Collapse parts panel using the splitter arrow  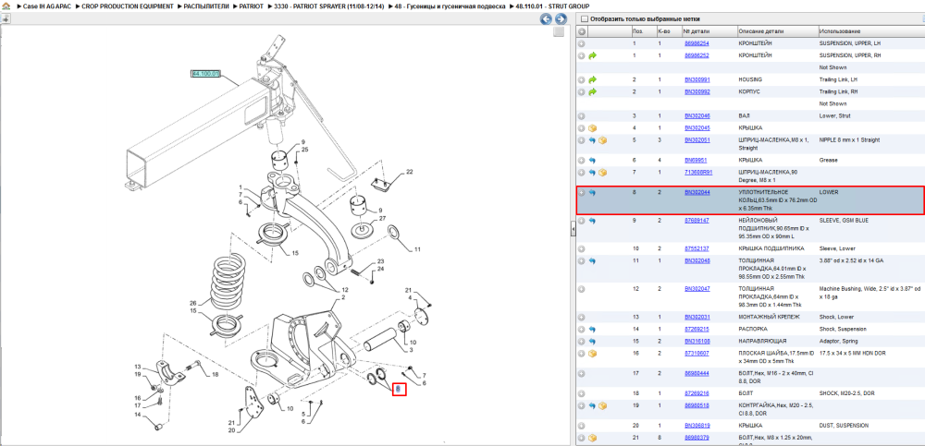click(573, 231)
